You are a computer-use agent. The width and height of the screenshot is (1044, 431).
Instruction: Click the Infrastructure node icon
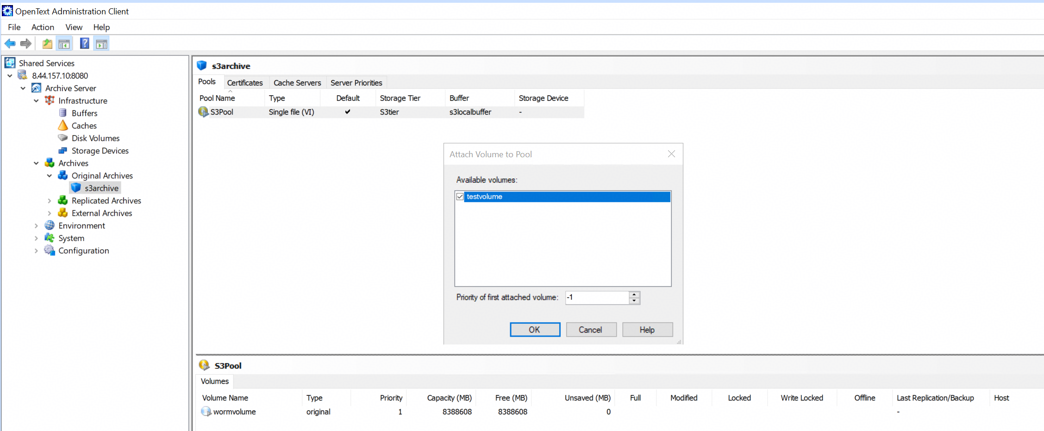pyautogui.click(x=50, y=100)
